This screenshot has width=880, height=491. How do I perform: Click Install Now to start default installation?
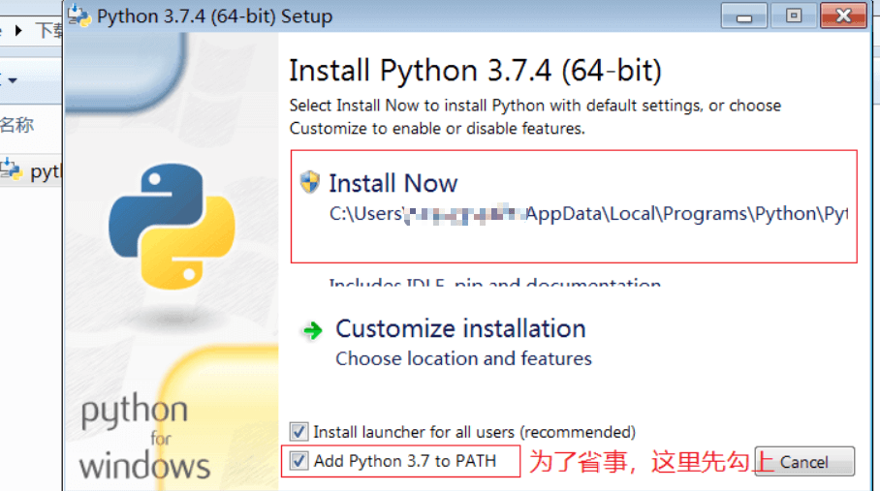[x=393, y=183]
